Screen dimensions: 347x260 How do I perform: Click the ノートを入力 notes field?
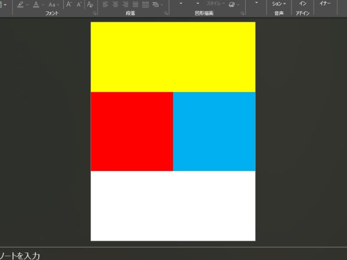20,256
